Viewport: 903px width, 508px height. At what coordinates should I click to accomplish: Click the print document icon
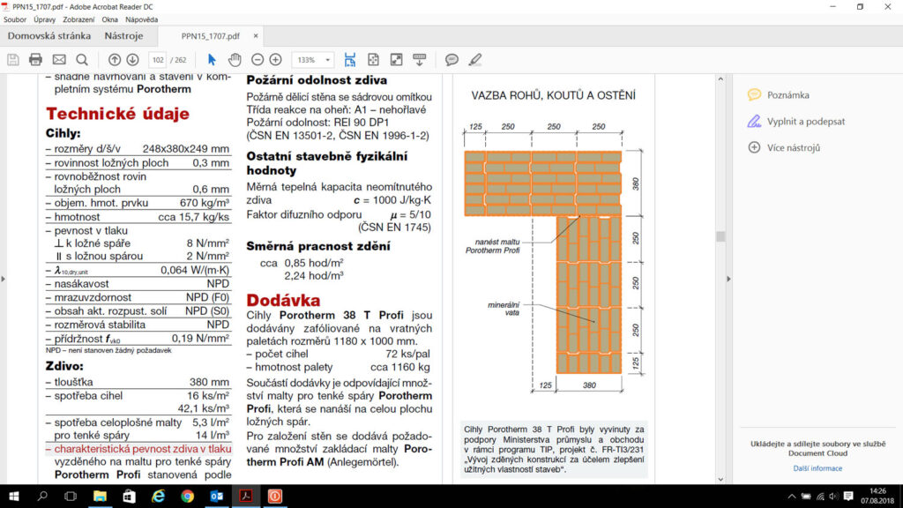pyautogui.click(x=35, y=59)
